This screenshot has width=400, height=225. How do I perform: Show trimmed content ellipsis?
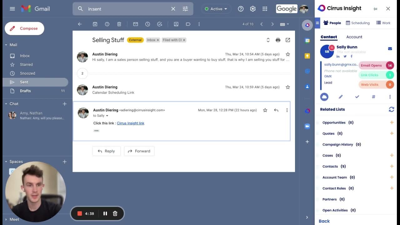click(96, 131)
